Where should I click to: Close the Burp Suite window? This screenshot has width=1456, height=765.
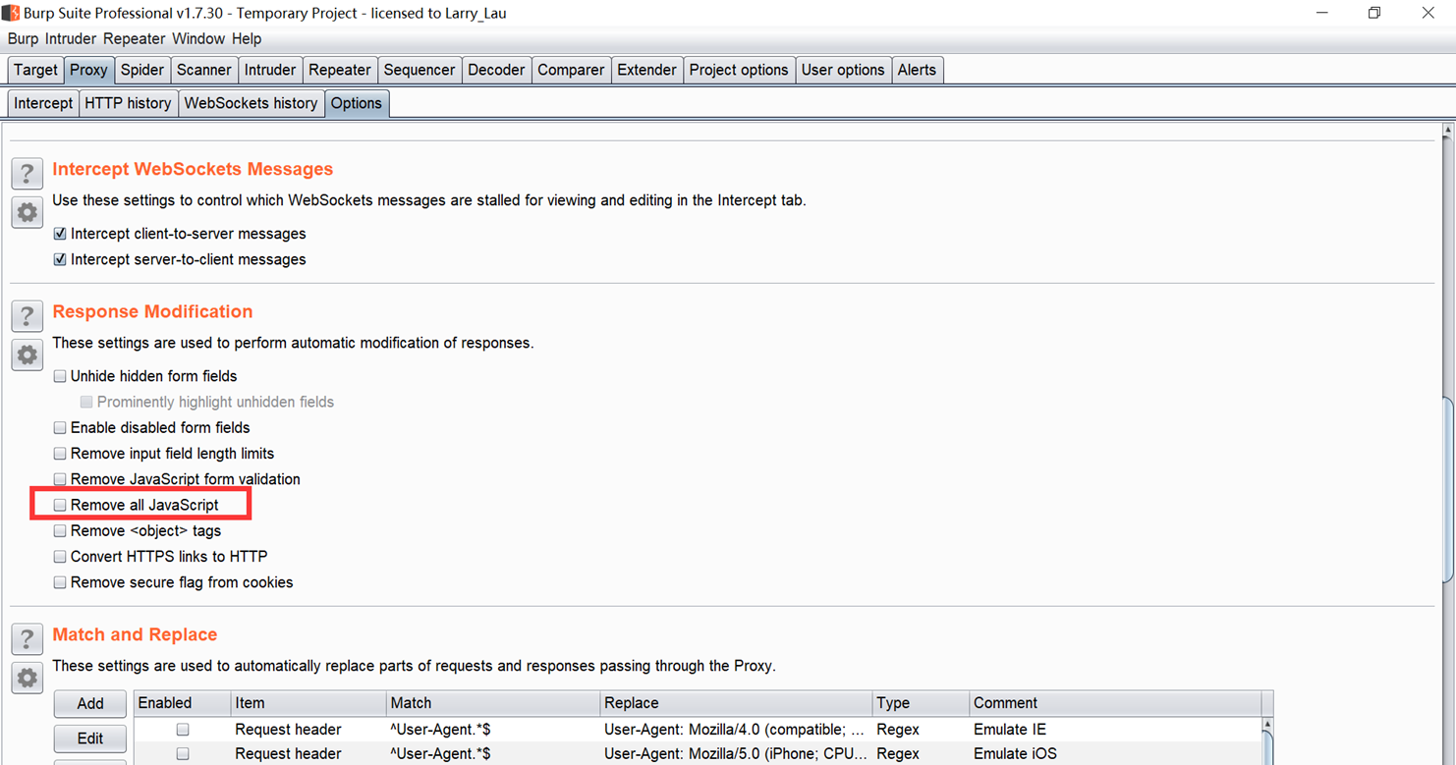pyautogui.click(x=1428, y=13)
